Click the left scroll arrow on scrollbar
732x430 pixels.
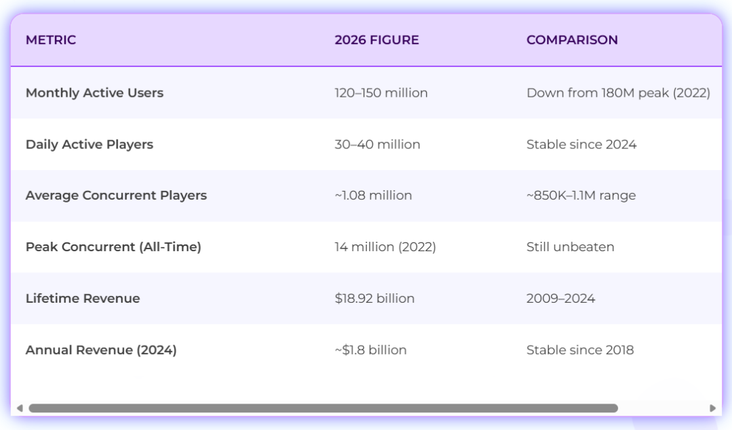(20, 408)
